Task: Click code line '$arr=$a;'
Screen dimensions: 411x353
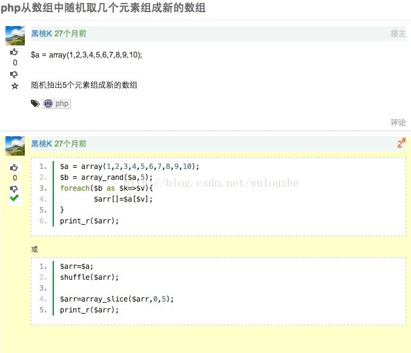Action: pyautogui.click(x=76, y=266)
